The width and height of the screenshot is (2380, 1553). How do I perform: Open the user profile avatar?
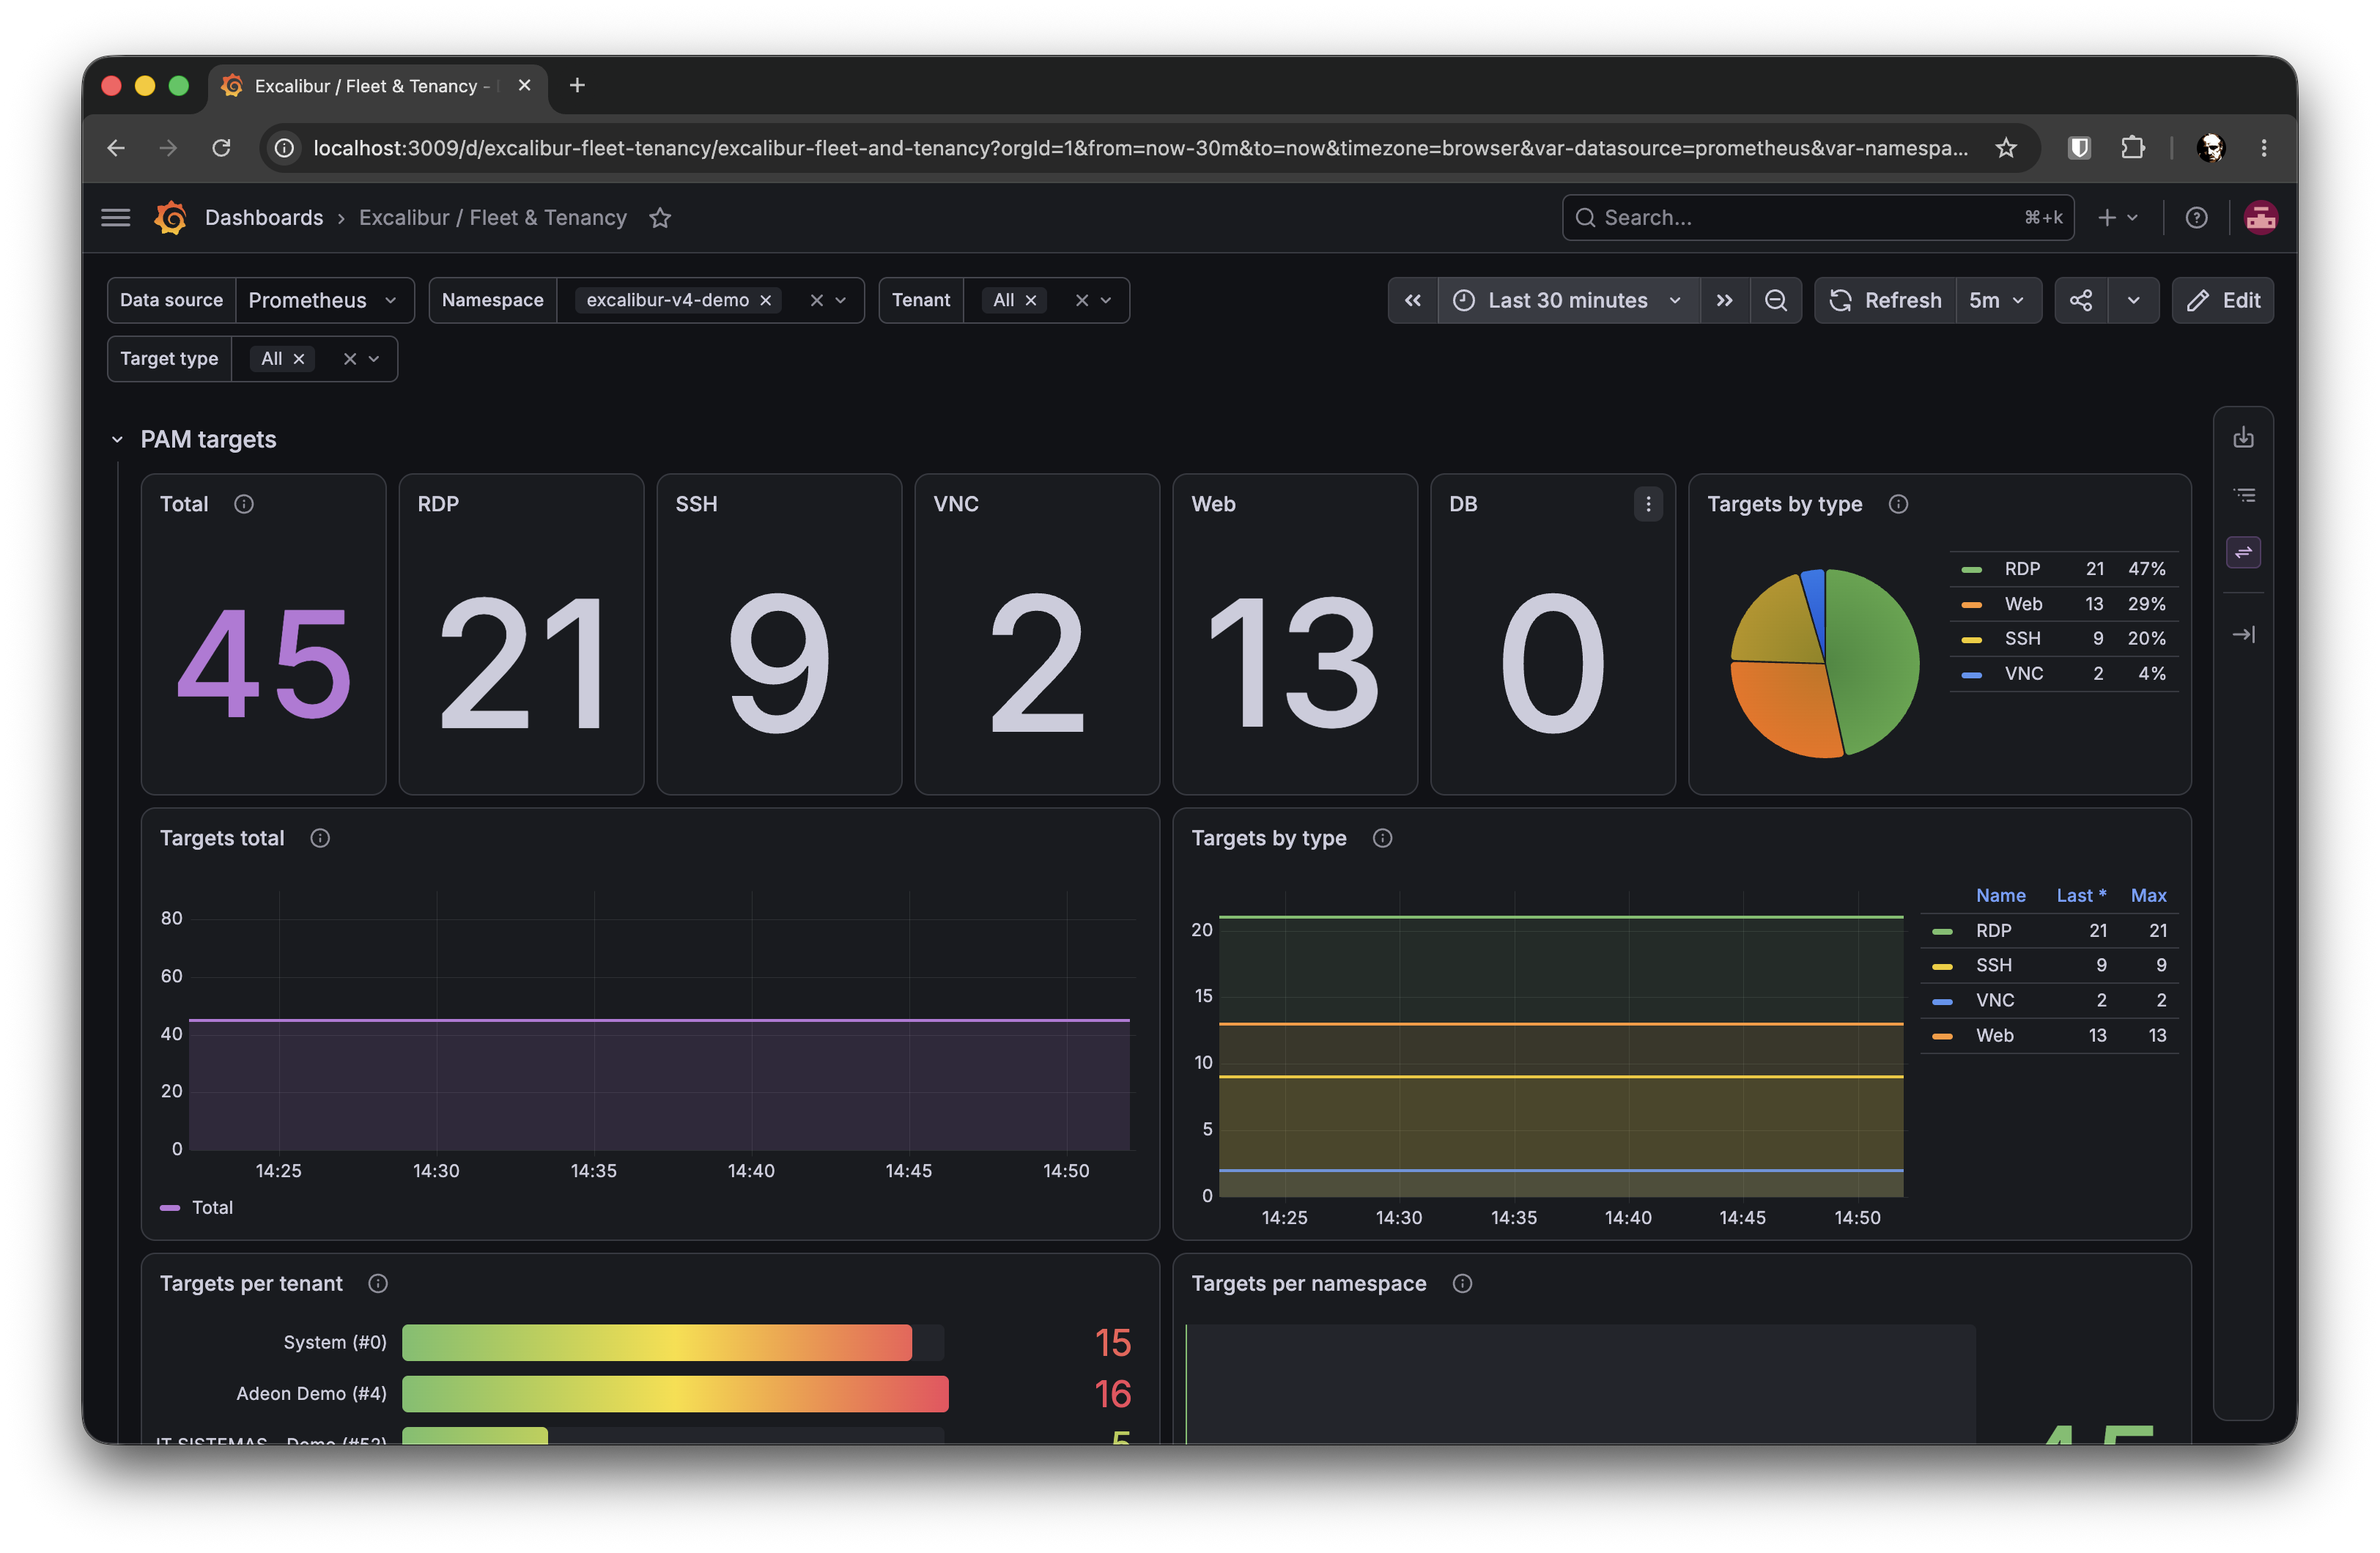coord(2260,217)
